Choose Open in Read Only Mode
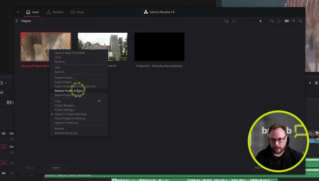This screenshot has width=319, height=181. (70, 53)
